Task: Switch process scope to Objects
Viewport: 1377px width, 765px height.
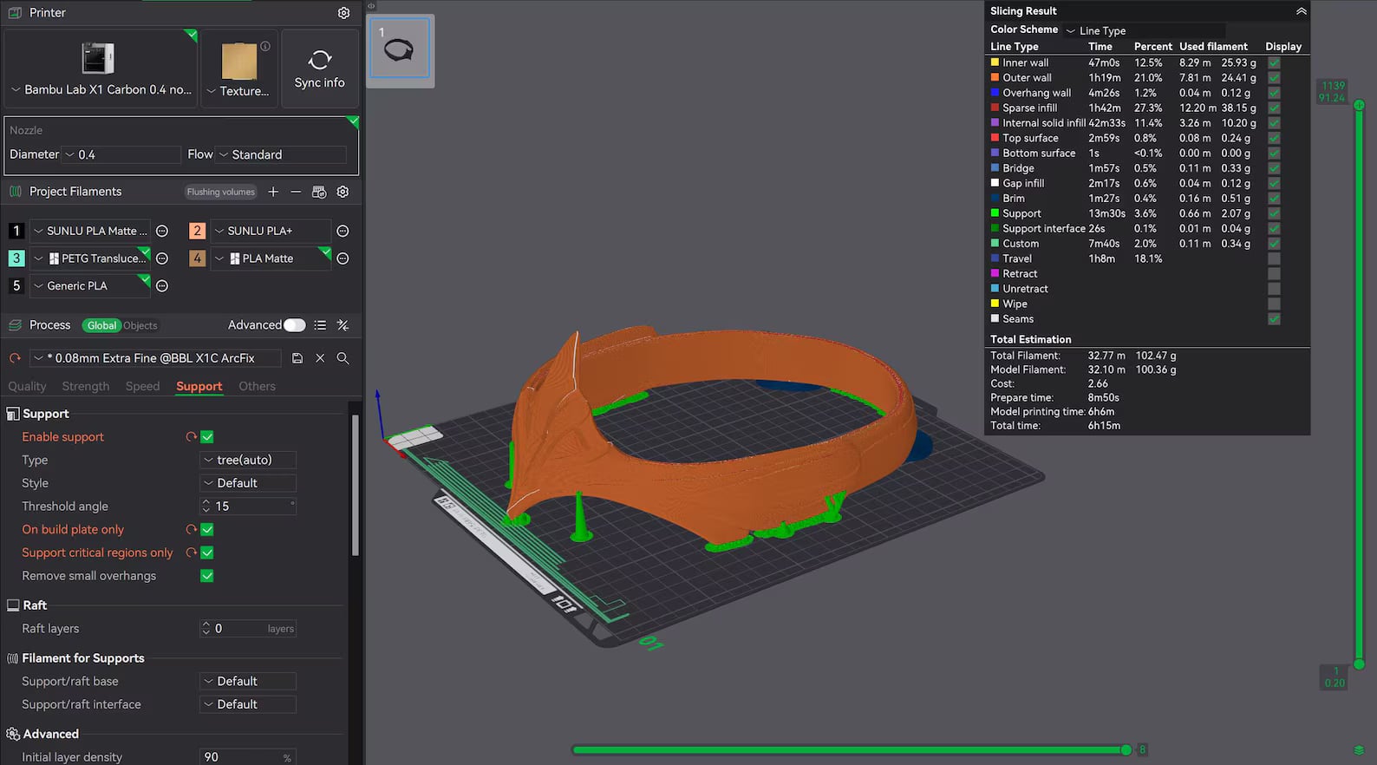Action: pyautogui.click(x=140, y=325)
